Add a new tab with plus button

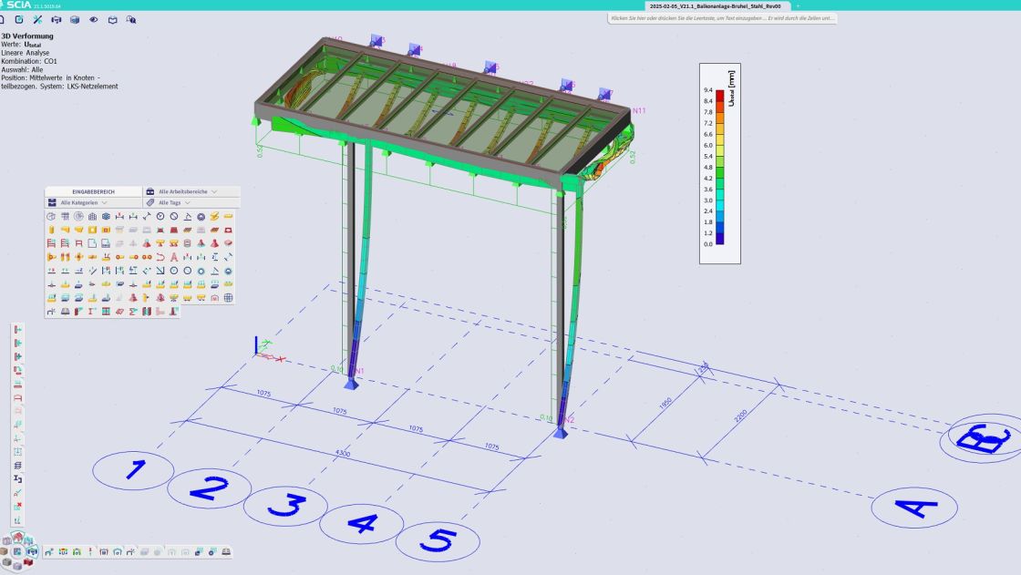coord(798,5)
